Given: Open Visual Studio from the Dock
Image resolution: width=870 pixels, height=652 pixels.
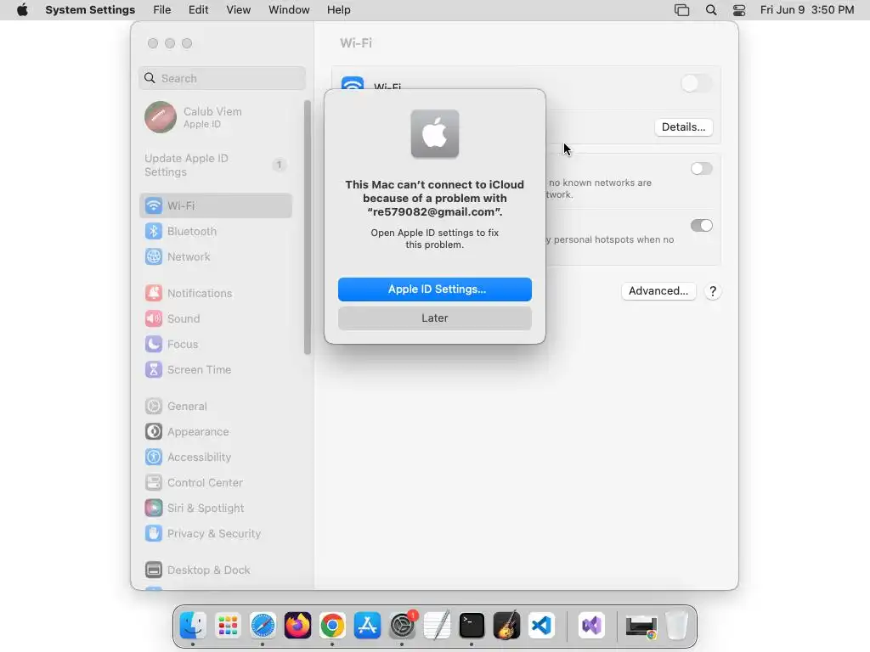Looking at the screenshot, I should pyautogui.click(x=591, y=626).
